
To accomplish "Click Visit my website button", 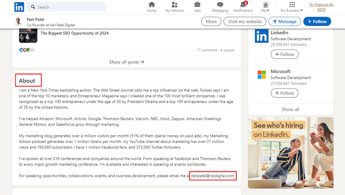I will coord(245,22).
